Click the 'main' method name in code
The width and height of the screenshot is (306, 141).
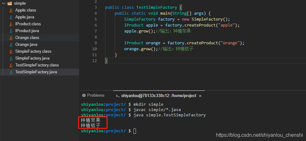pyautogui.click(x=165, y=13)
